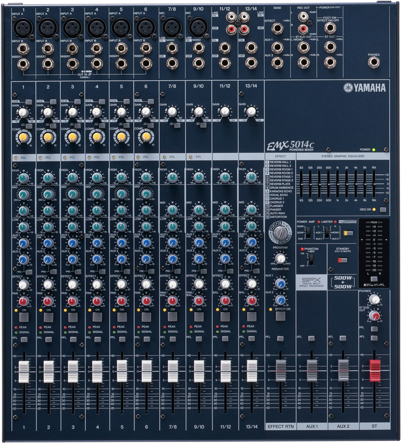The image size is (401, 443).
Task: Click the red ST master fader
Action: (x=375, y=370)
